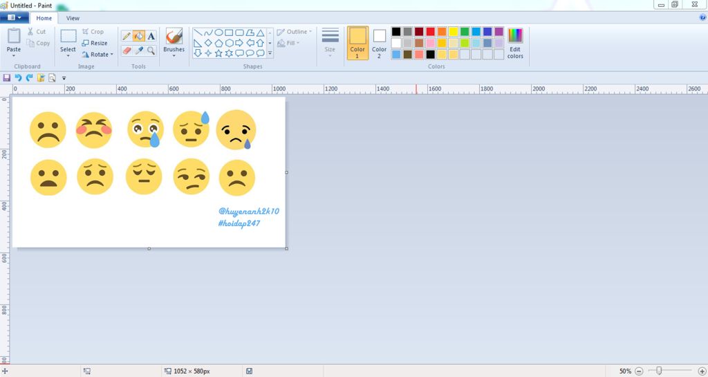Click the zoom slider handle
Viewport: 708px width, 377px height.
[x=659, y=371]
